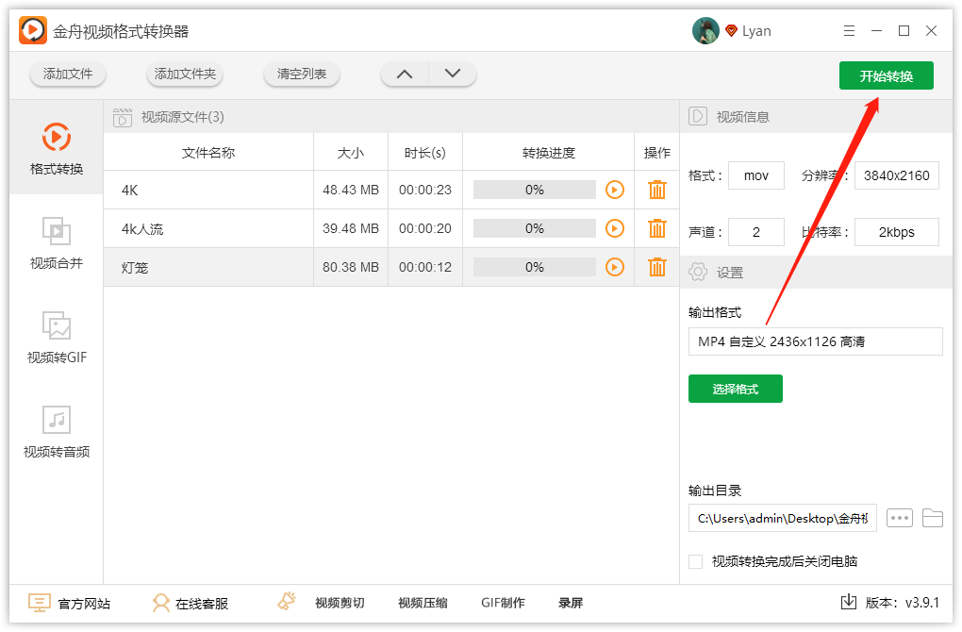Open the hamburger menu at top right
Image resolution: width=962 pixels, height=632 pixels.
pyautogui.click(x=848, y=30)
